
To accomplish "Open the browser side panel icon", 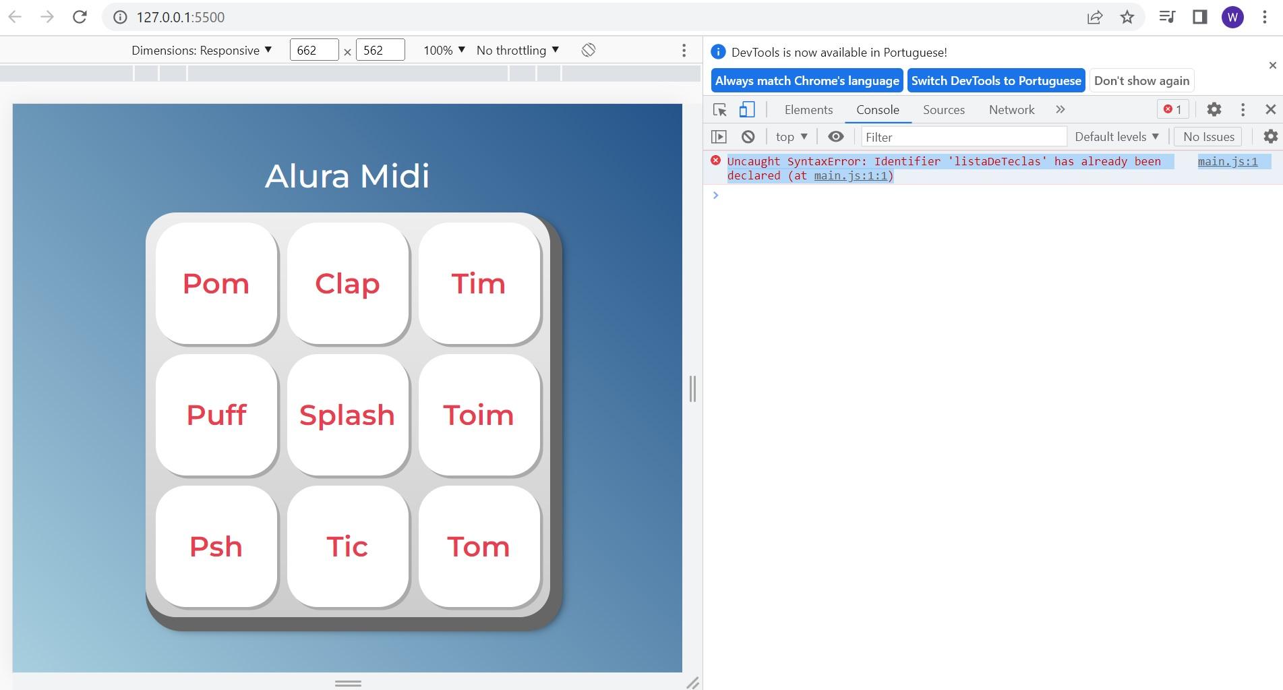I will point(1200,17).
